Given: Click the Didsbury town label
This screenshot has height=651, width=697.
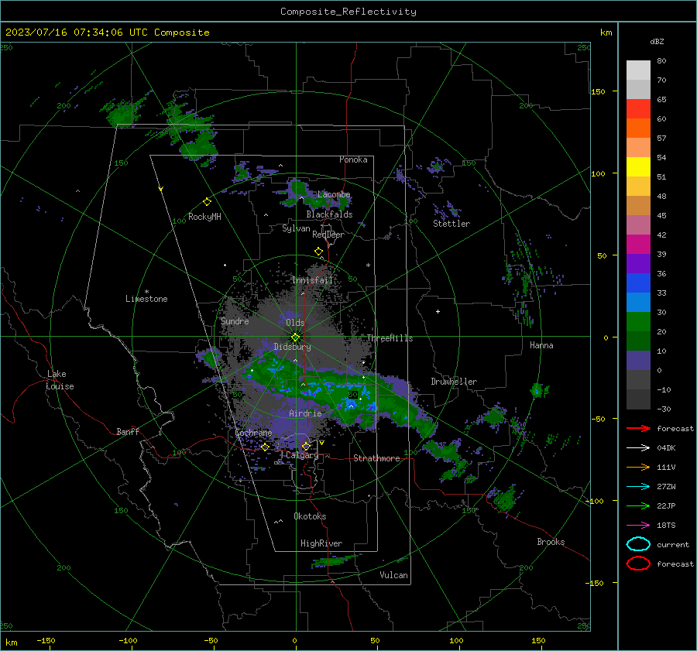Looking at the screenshot, I should click(x=292, y=347).
